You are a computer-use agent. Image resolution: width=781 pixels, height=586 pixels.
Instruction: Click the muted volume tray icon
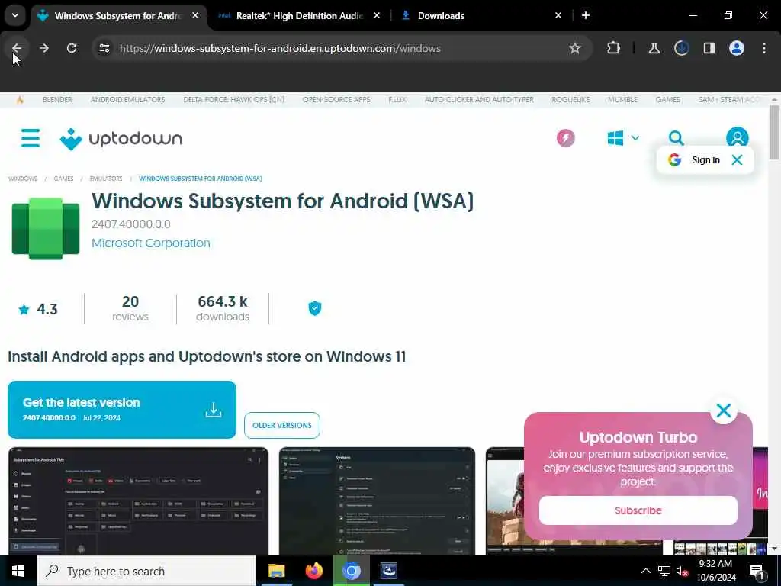point(682,571)
